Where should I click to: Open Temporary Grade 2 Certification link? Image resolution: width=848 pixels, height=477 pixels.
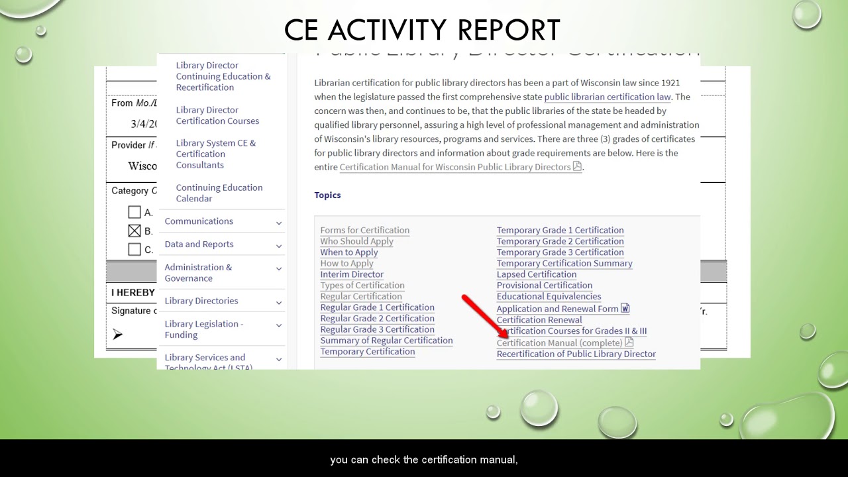click(x=560, y=241)
